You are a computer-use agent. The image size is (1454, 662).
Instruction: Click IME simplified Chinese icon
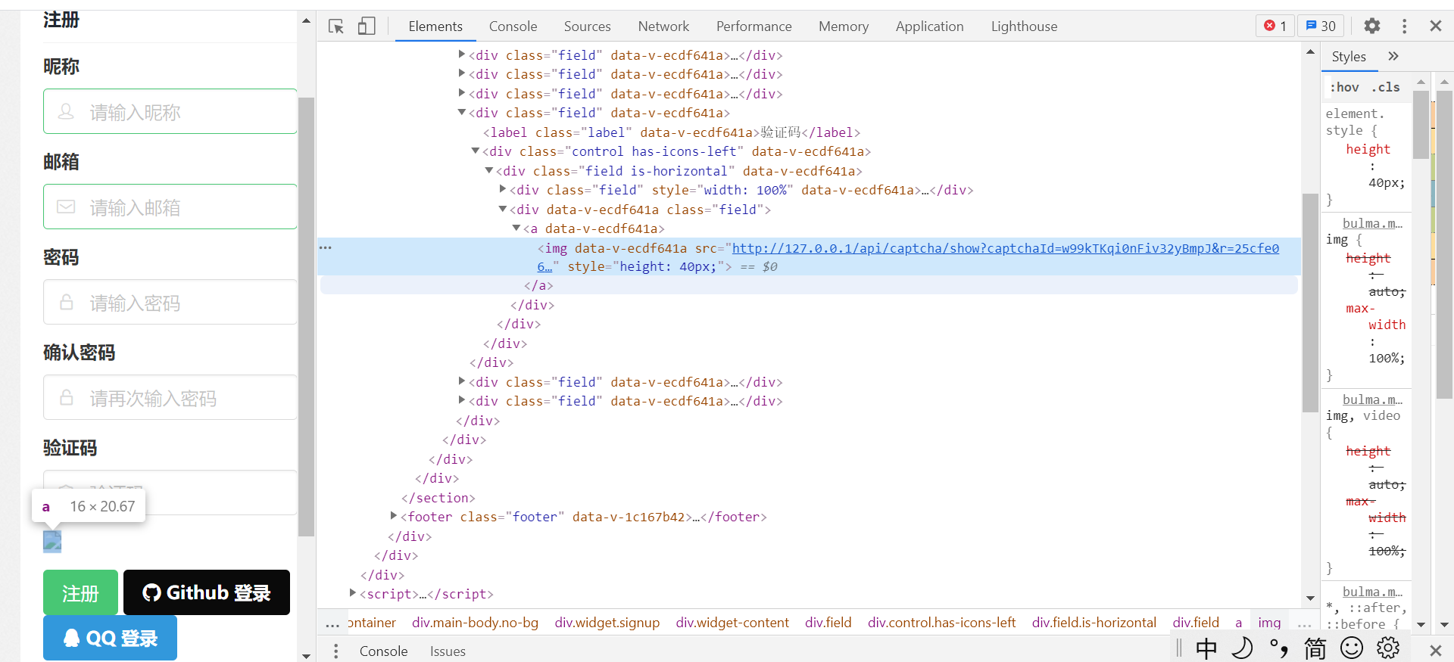[1315, 648]
